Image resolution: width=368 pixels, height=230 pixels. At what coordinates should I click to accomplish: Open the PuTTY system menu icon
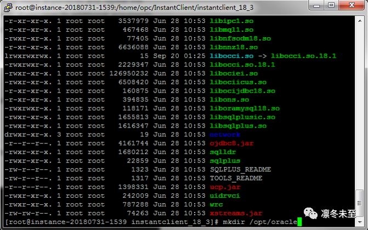(8, 7)
